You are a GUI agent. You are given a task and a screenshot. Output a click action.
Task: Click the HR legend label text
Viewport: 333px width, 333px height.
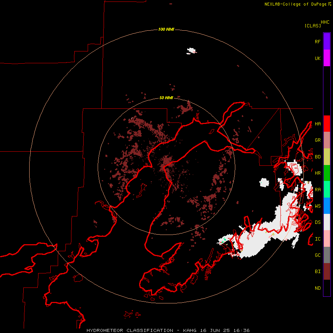(317, 173)
